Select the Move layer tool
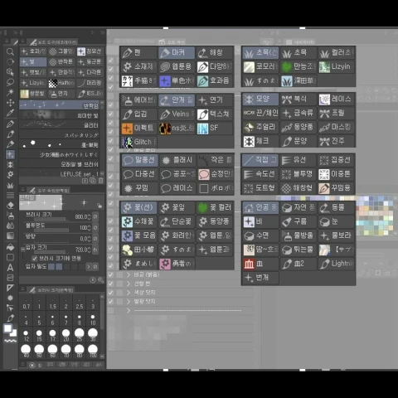Image resolution: width=398 pixels, height=398 pixels. (x=10, y=103)
